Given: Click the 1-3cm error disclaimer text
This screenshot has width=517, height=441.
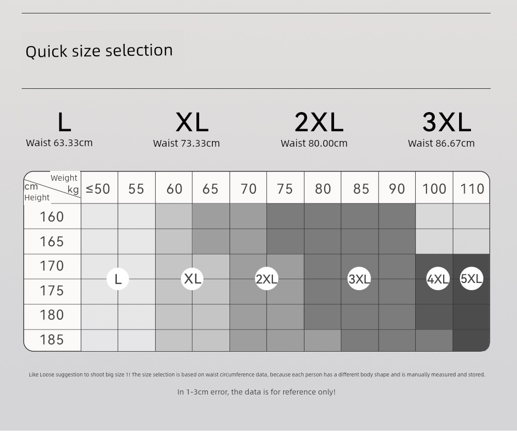Looking at the screenshot, I should [256, 392].
